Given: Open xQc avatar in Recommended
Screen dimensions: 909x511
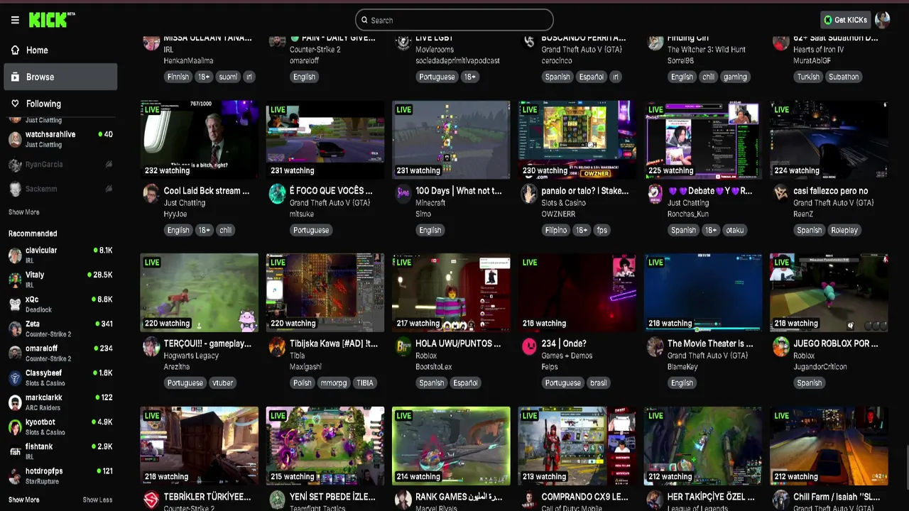Looking at the screenshot, I should click(x=15, y=304).
